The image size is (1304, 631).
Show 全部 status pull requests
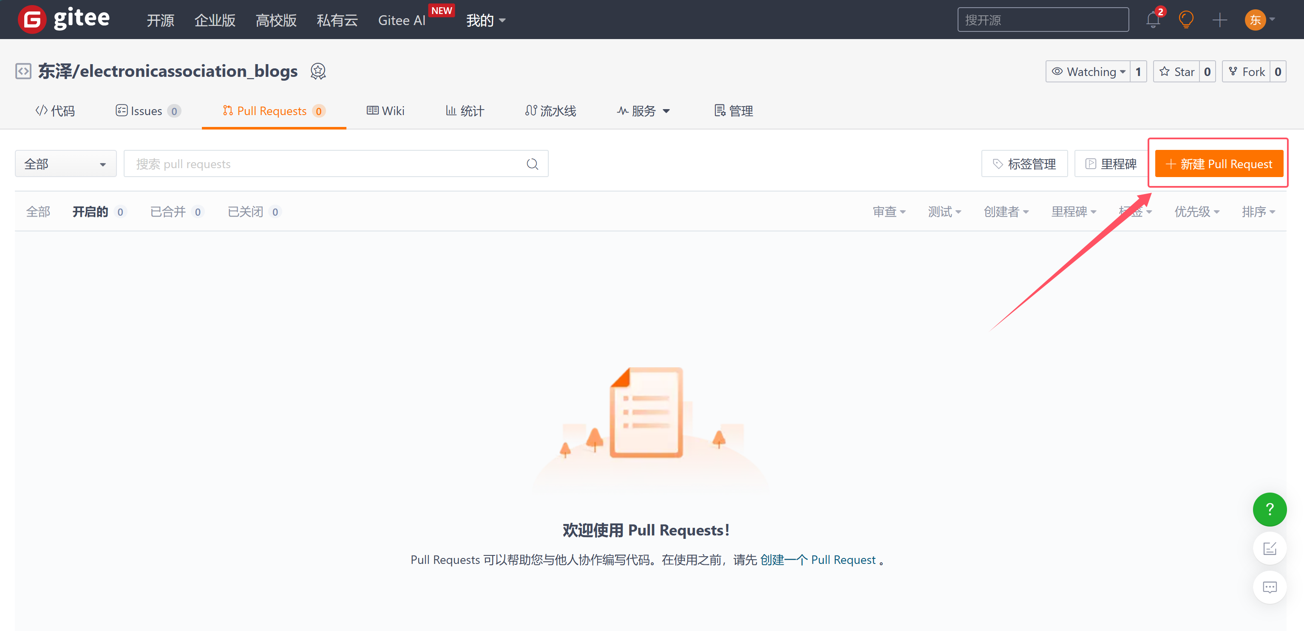tap(38, 212)
